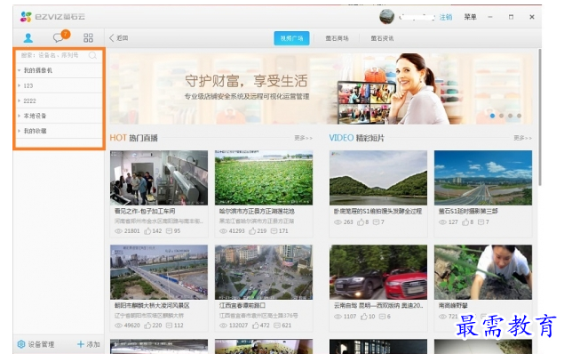Minimize the EZVIZ window
Image resolution: width=564 pixels, height=354 pixels.
click(490, 17)
